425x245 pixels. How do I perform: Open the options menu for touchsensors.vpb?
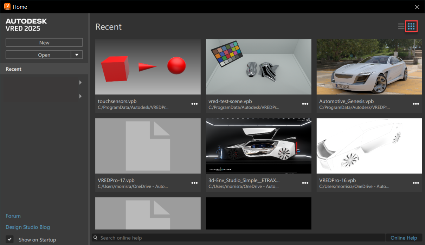pos(194,104)
